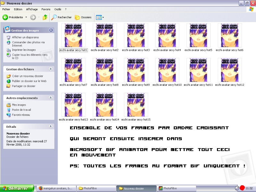
Task: Select thumbnail ecchi avatar sexy hot4
Action: pyautogui.click(x=167, y=35)
